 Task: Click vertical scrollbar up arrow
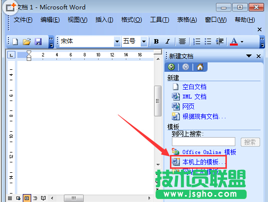click(x=158, y=59)
